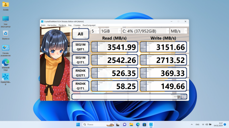
Task: Open the Admin folder desktop icon
Action: 5,6
